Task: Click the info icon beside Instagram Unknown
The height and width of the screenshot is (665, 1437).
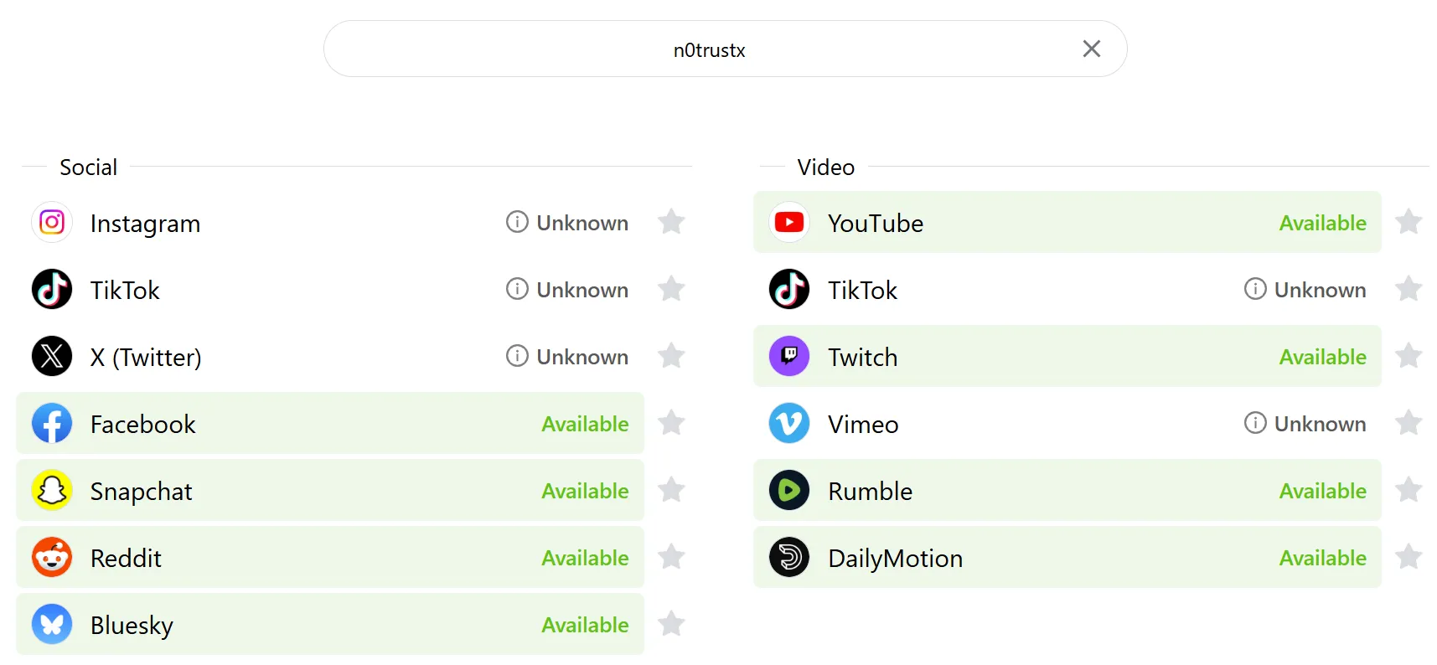Action: 517,222
